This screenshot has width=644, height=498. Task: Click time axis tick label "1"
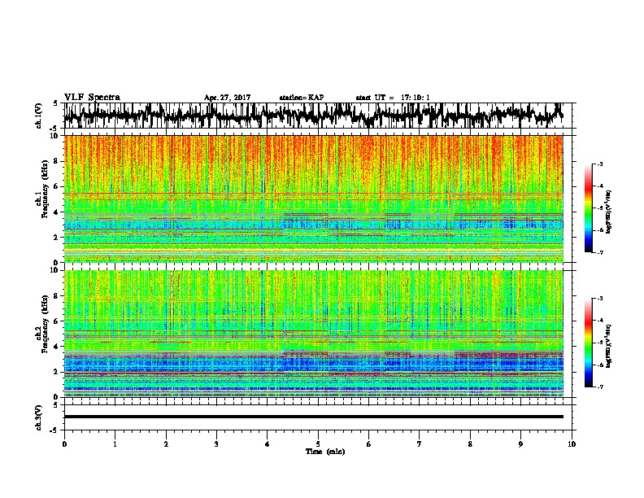tap(115, 444)
